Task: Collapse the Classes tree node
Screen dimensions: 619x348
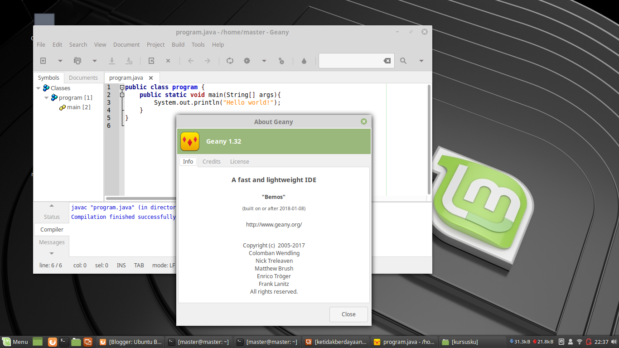Action: pyautogui.click(x=39, y=88)
